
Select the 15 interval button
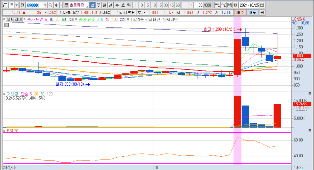click(x=160, y=5)
